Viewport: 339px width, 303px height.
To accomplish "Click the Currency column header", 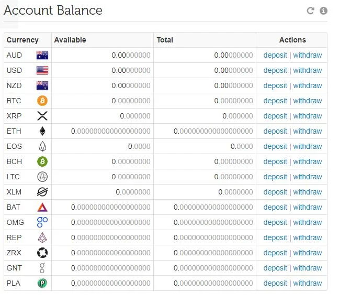I will tap(22, 40).
